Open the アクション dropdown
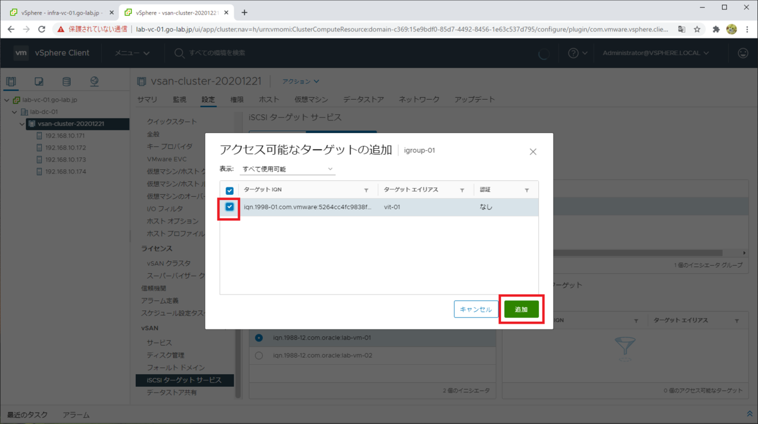The image size is (758, 424). tap(301, 81)
